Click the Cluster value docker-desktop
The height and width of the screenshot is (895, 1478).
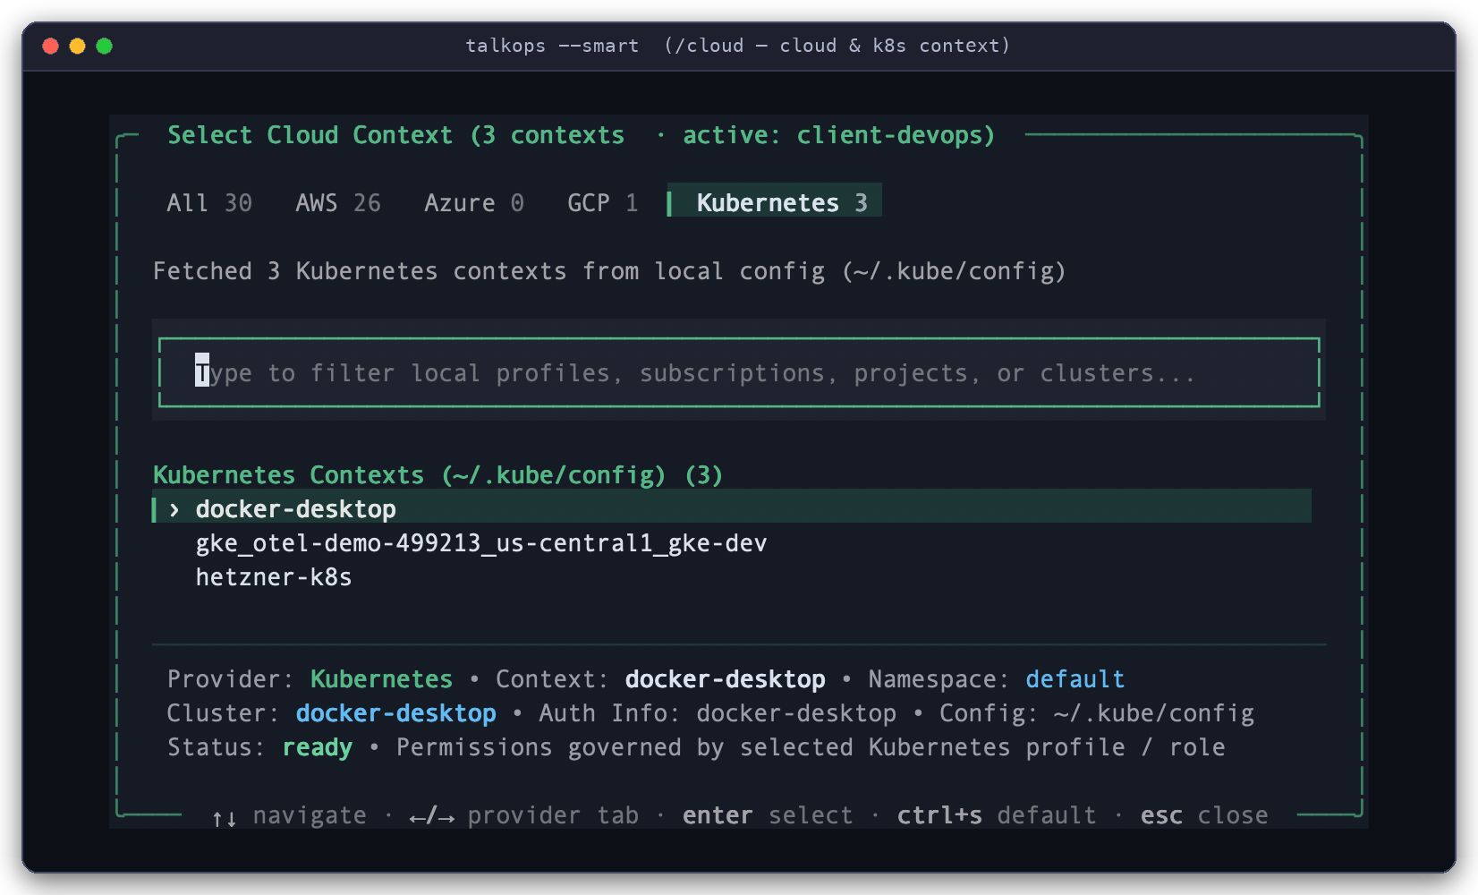click(x=395, y=713)
